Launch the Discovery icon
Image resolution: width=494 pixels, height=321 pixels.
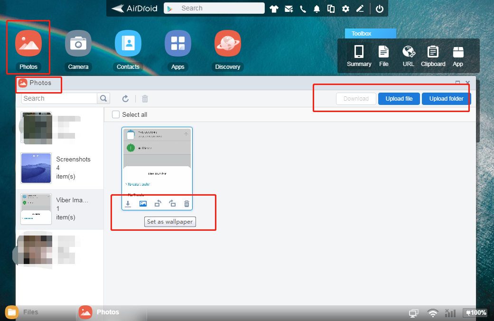(228, 43)
